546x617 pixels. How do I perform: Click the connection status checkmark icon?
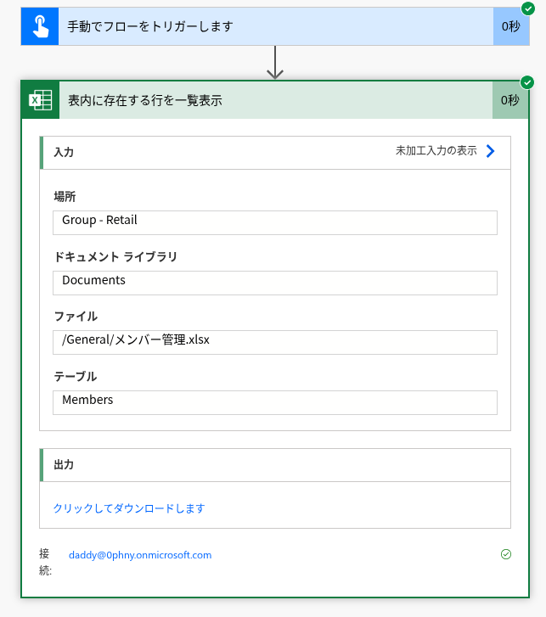[x=506, y=554]
